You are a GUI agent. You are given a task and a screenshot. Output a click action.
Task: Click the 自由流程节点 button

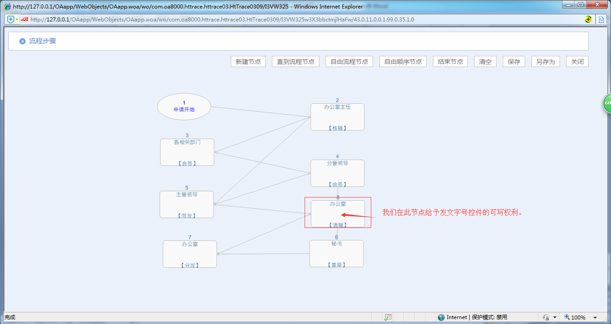click(x=349, y=61)
